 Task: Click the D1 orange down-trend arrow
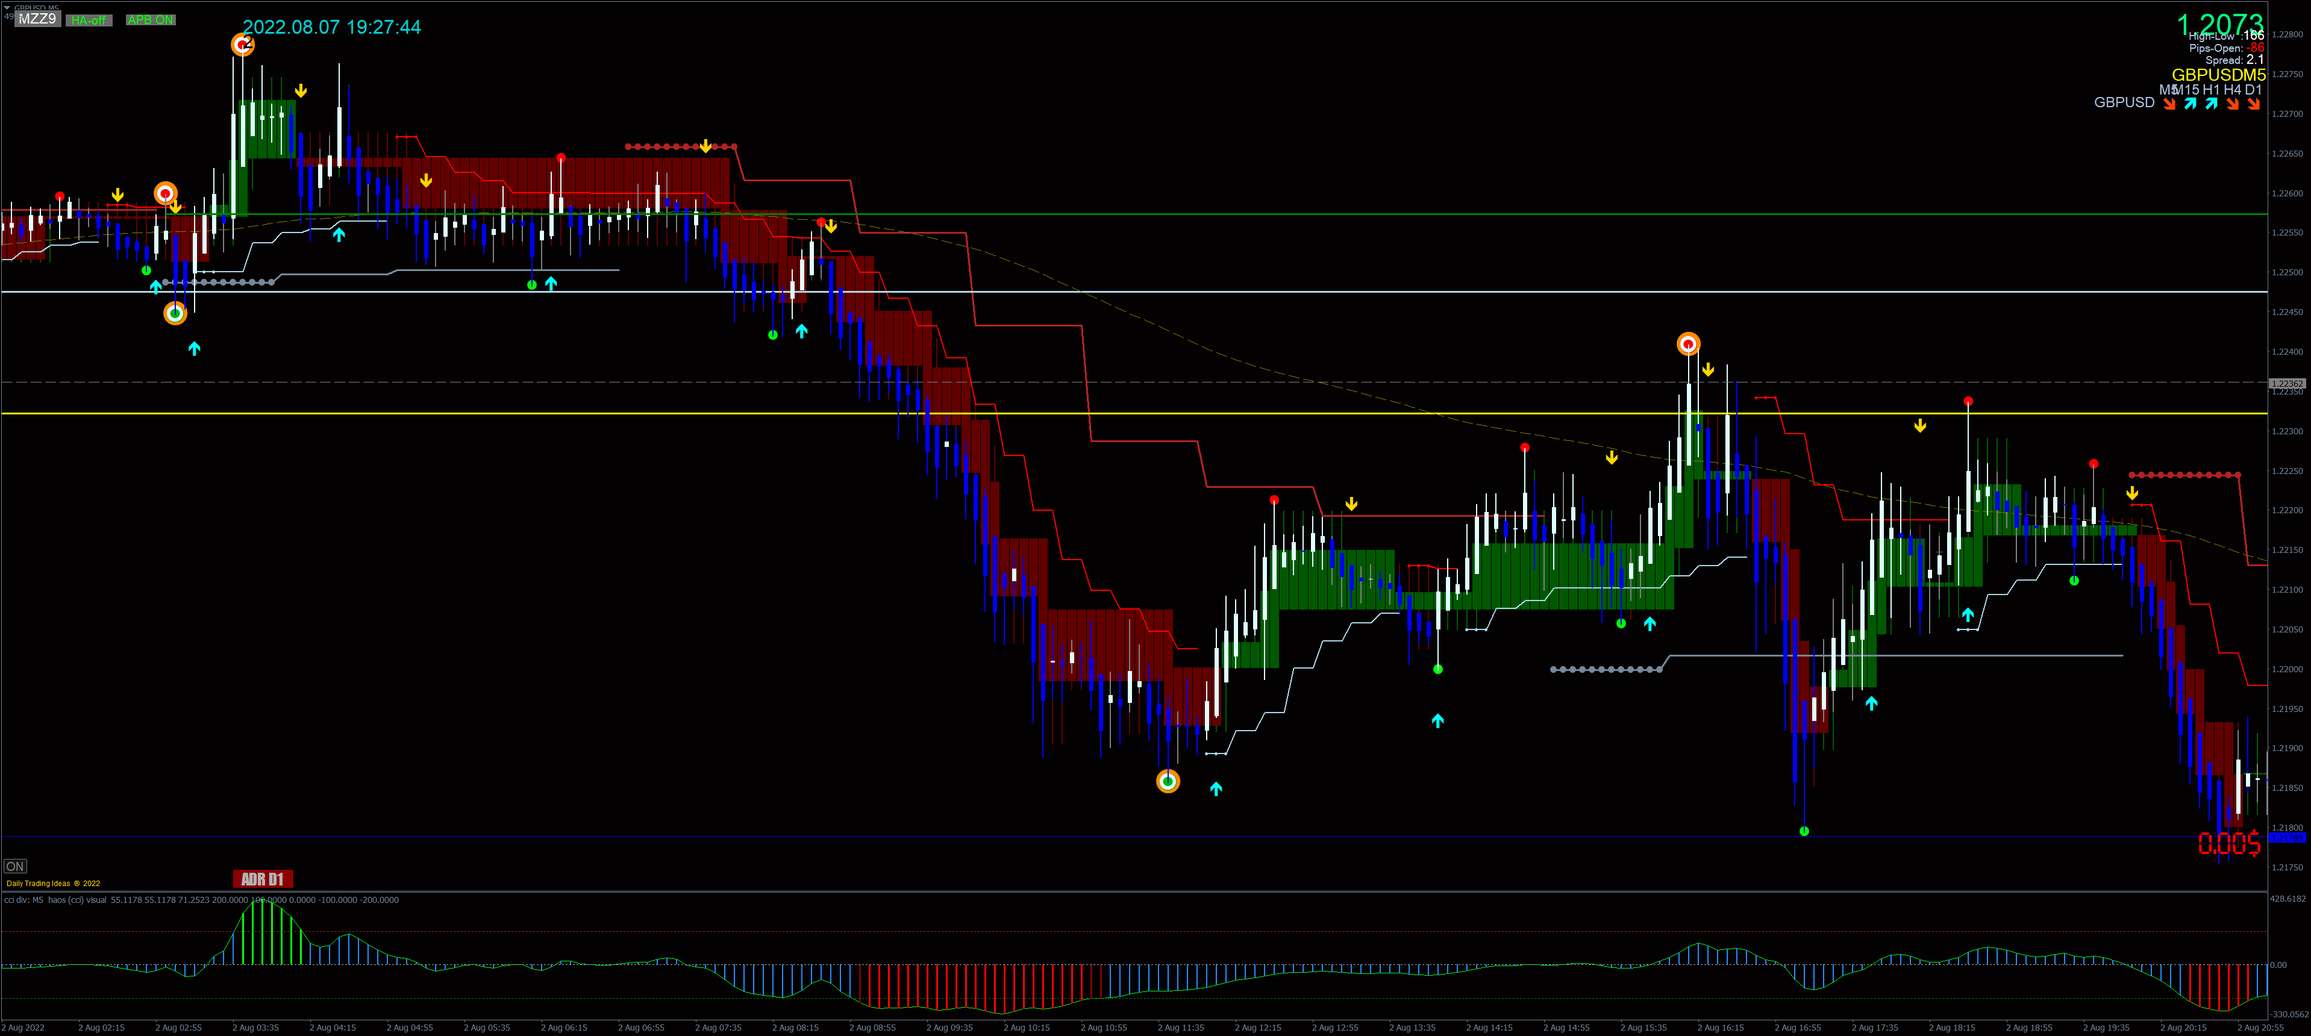tap(2253, 104)
